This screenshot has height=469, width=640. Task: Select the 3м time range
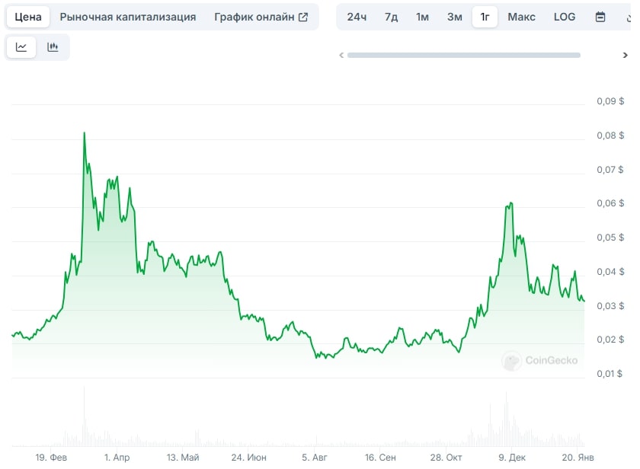[454, 17]
